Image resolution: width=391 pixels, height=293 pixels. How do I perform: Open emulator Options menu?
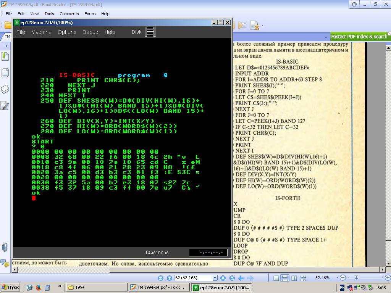pyautogui.click(x=67, y=32)
